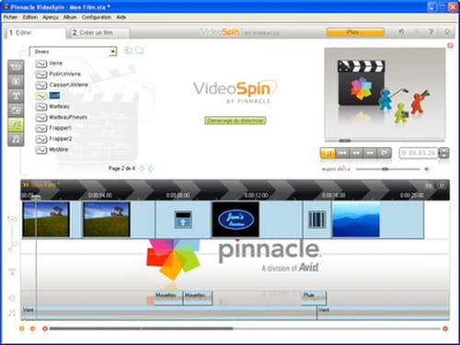This screenshot has height=345, width=460.
Task: Click the fast rewind button
Action: pyautogui.click(x=356, y=153)
